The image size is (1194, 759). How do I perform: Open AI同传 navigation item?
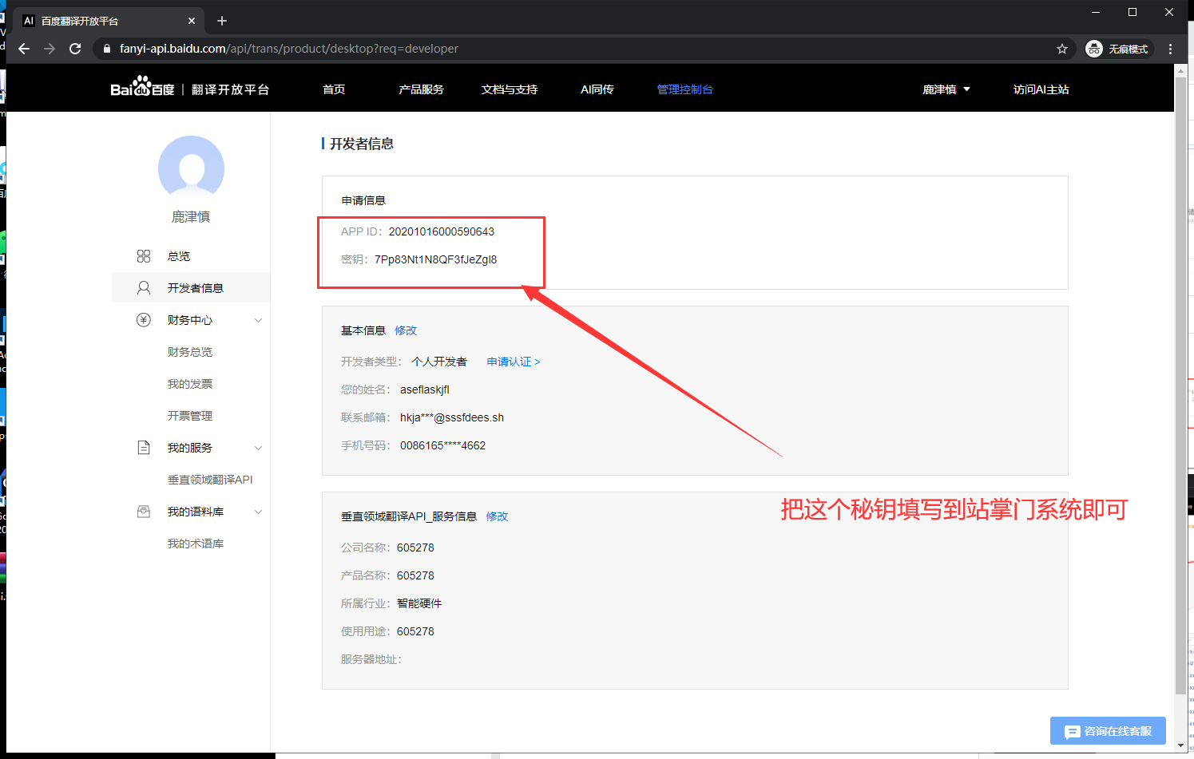coord(597,89)
